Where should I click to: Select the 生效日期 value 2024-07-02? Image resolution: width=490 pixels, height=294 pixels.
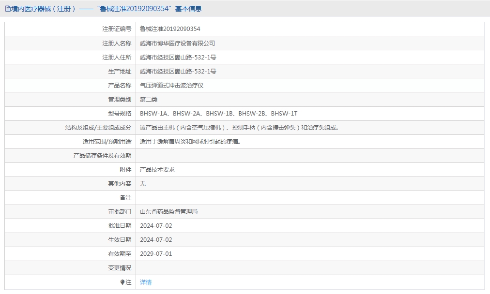click(x=156, y=240)
